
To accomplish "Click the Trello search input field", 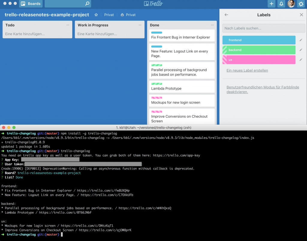I will pos(68,4).
